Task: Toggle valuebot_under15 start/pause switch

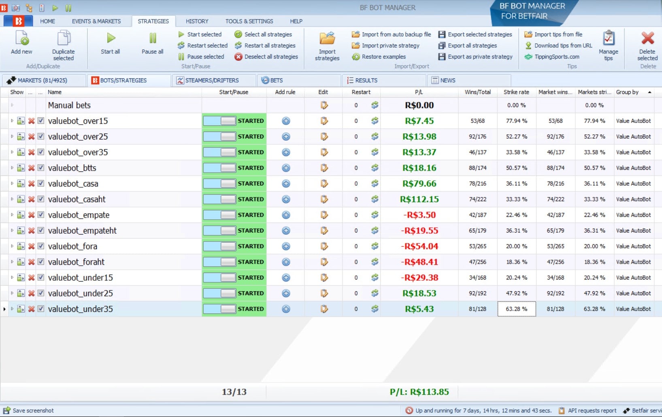Action: click(x=219, y=278)
